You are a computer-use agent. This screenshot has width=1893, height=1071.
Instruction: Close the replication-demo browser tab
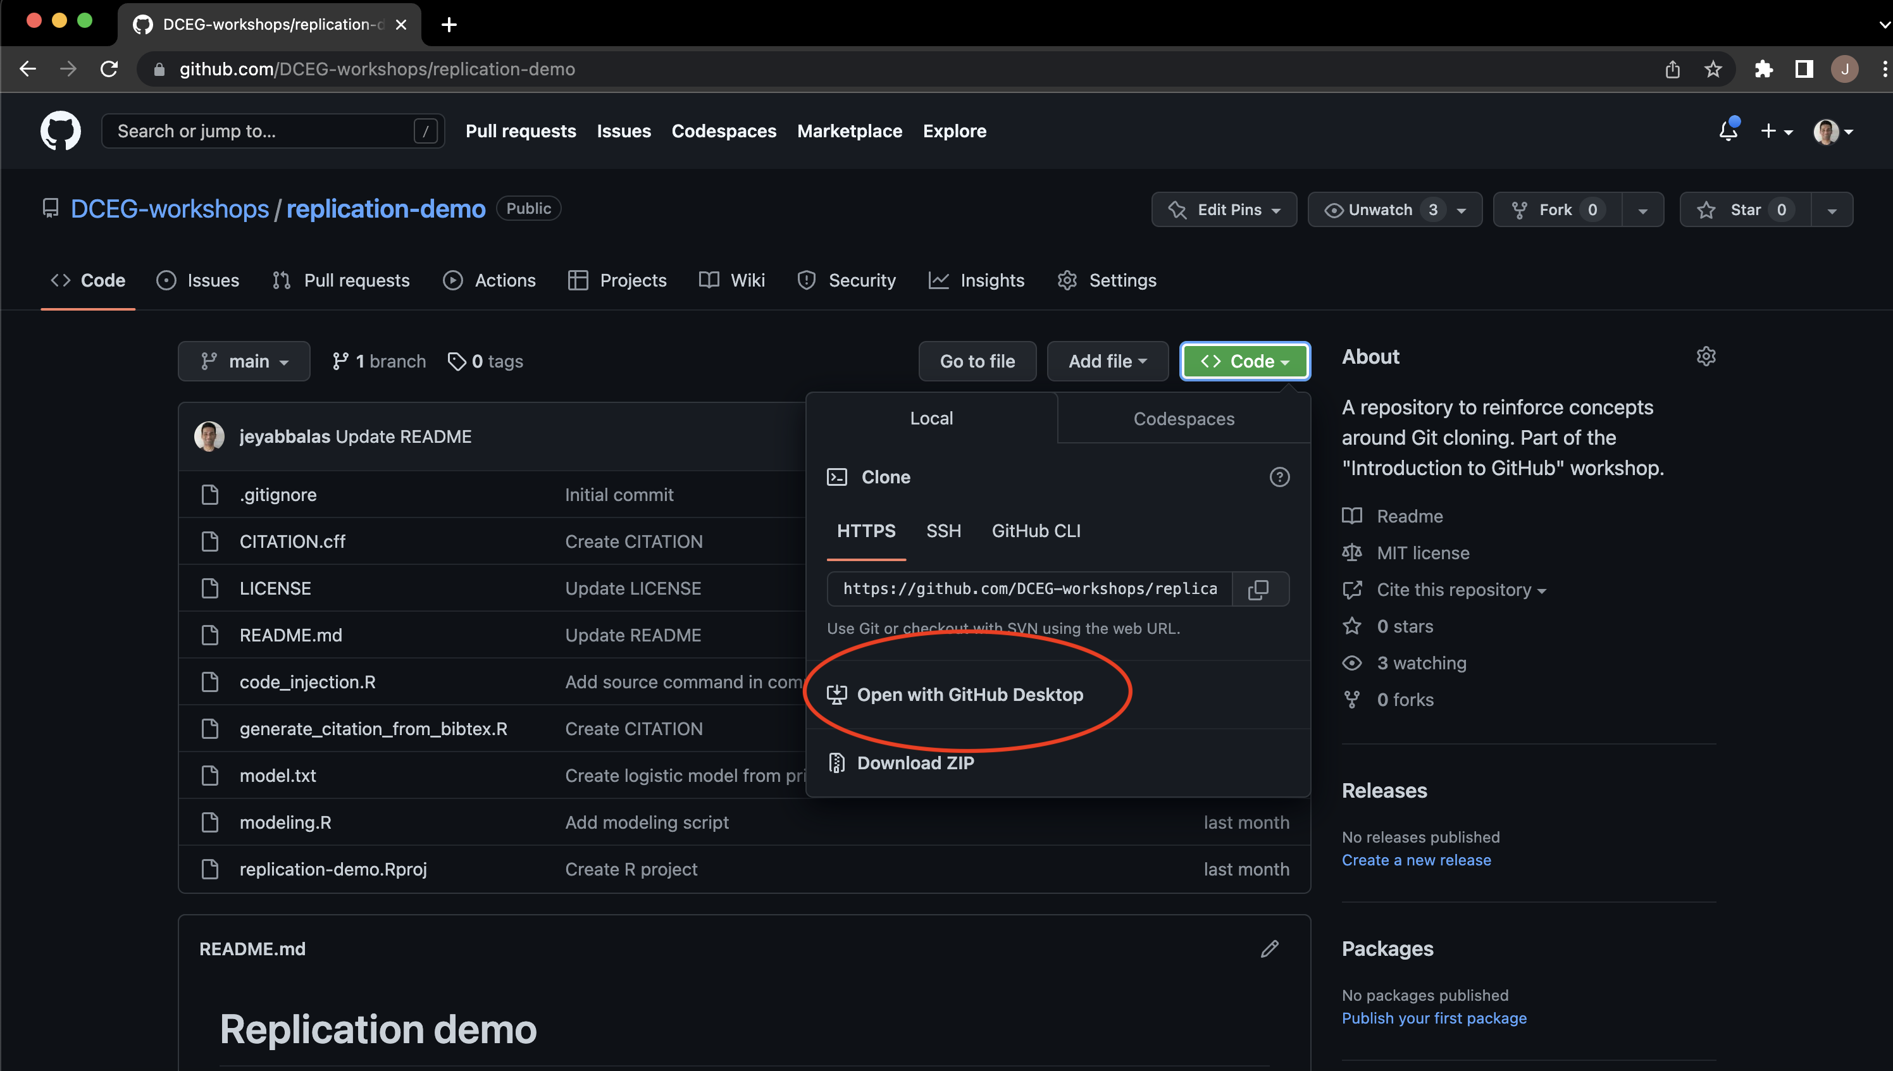tap(401, 24)
